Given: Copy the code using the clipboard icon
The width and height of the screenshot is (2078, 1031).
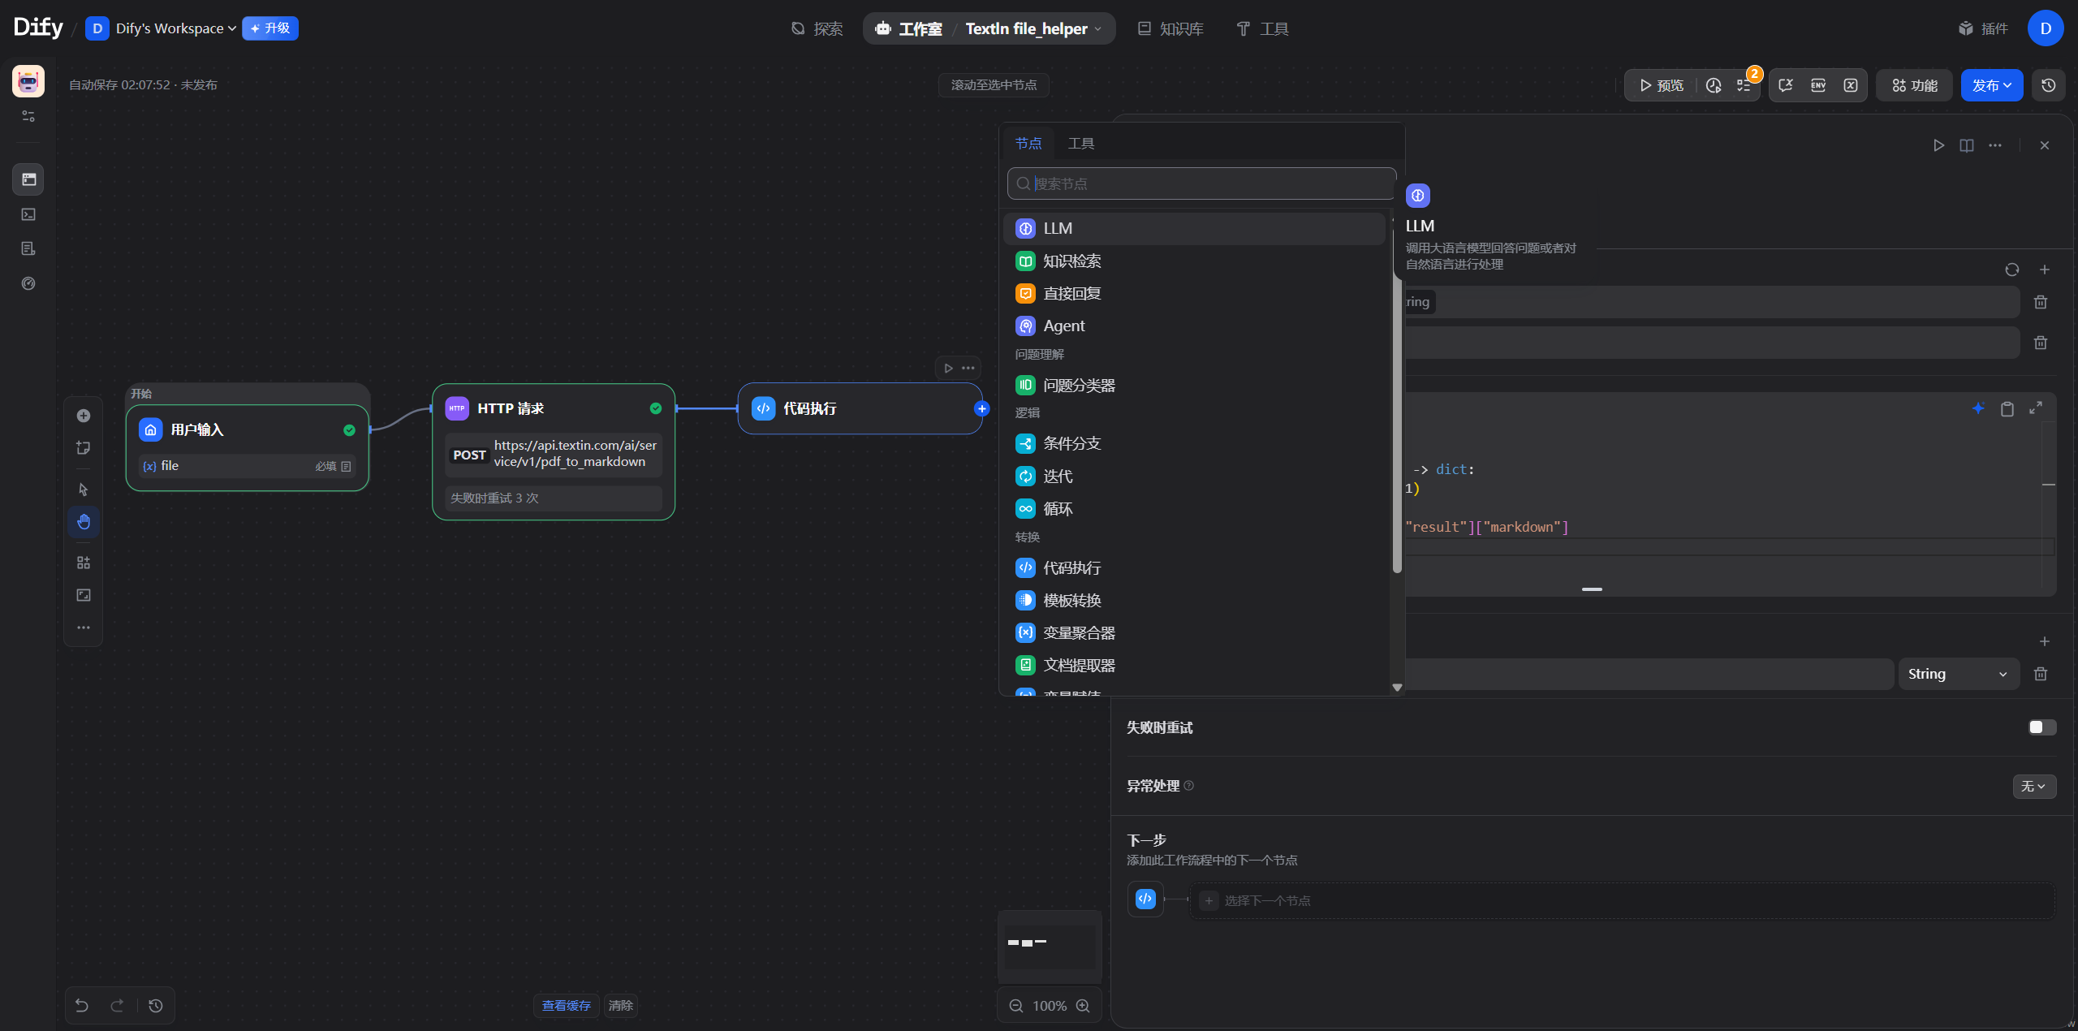Looking at the screenshot, I should click(2007, 408).
